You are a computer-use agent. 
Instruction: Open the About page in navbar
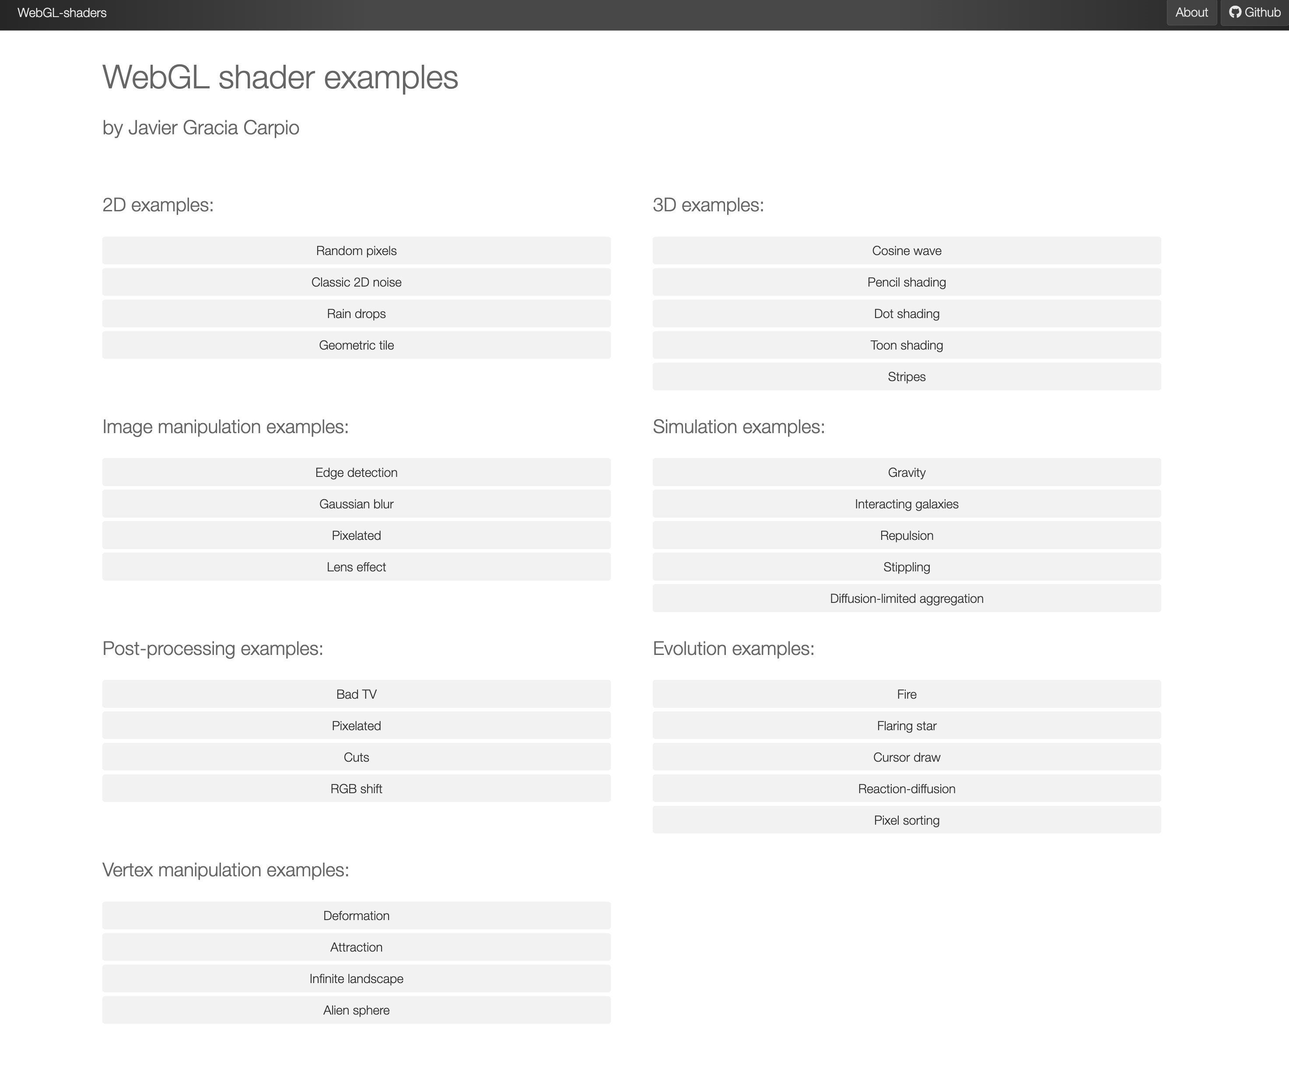[x=1191, y=12]
